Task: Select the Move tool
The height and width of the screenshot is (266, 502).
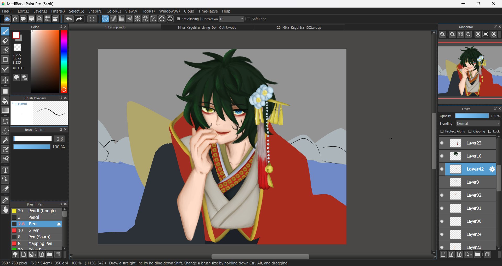Action: tap(5, 80)
